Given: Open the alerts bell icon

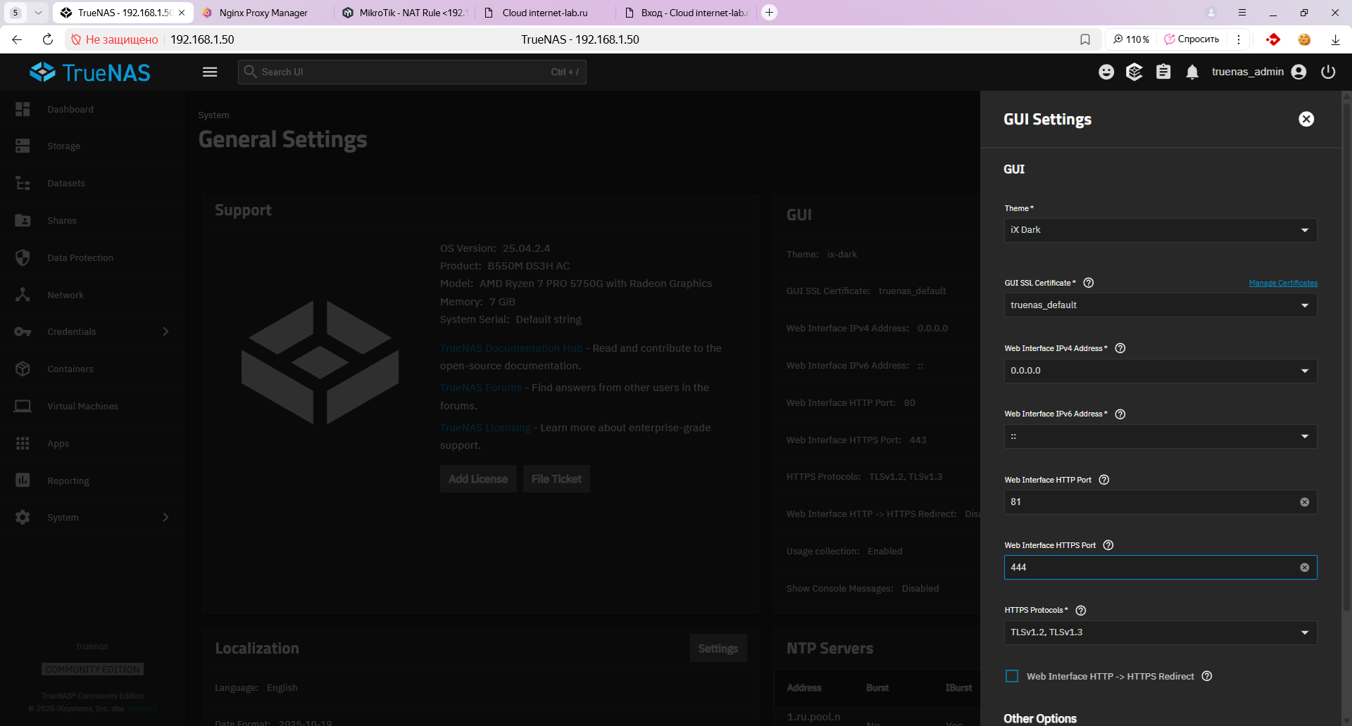Looking at the screenshot, I should pos(1192,72).
